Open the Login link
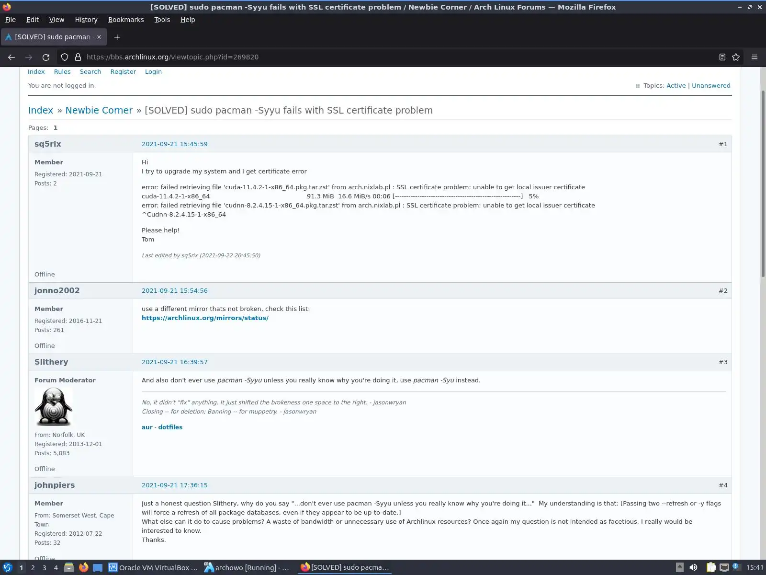 (153, 72)
